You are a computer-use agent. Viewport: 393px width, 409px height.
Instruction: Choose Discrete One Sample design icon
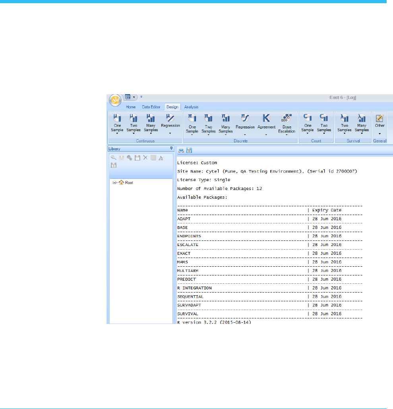tap(192, 118)
